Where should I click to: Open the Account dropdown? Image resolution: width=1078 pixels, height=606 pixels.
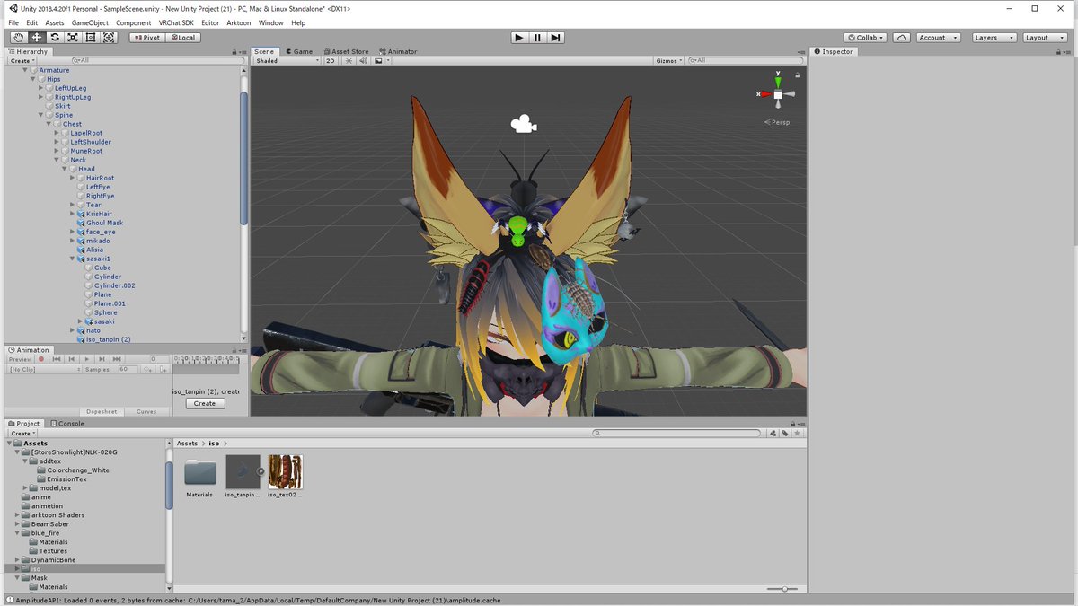tap(938, 38)
